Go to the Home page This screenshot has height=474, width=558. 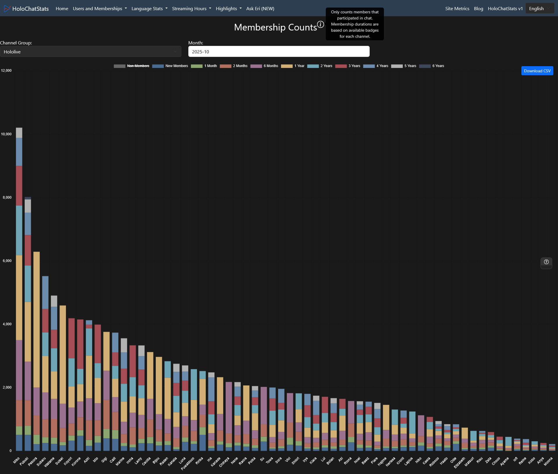click(x=62, y=8)
